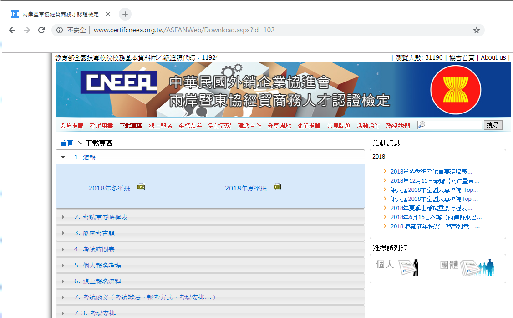Open news 2018年12月15日舉辦【兩岸暨東
The width and height of the screenshot is (513, 318).
(434, 181)
